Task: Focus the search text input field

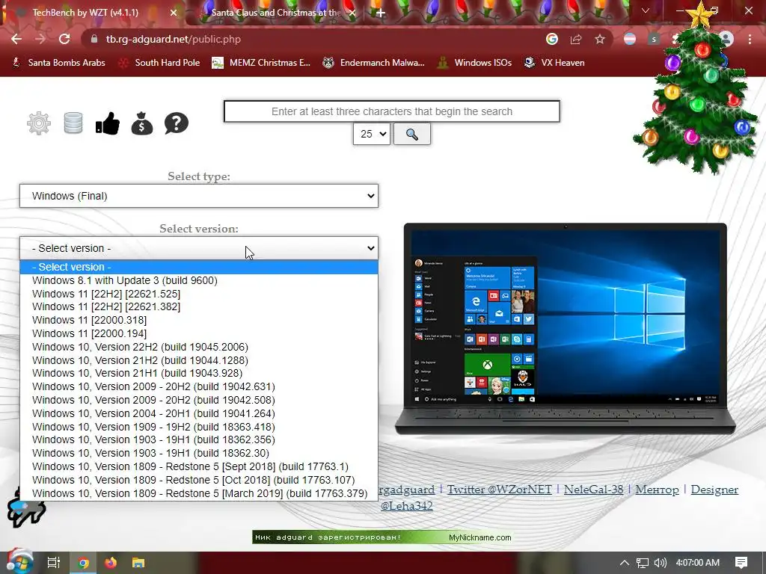Action: 392,111
